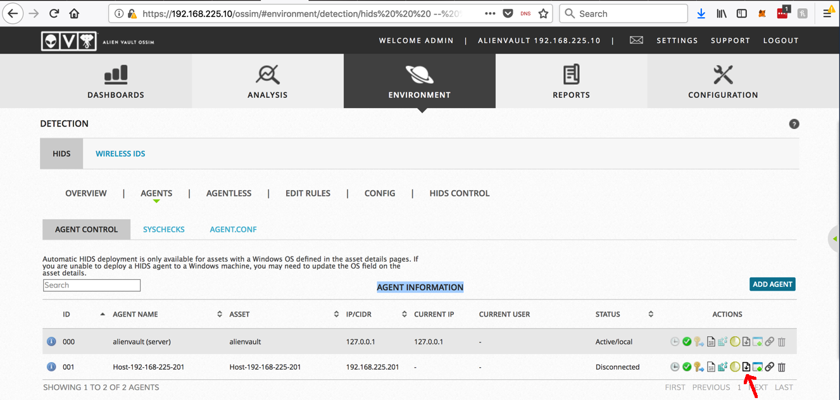Open the MetaMask fox extension
The image size is (840, 400).
[x=762, y=13]
